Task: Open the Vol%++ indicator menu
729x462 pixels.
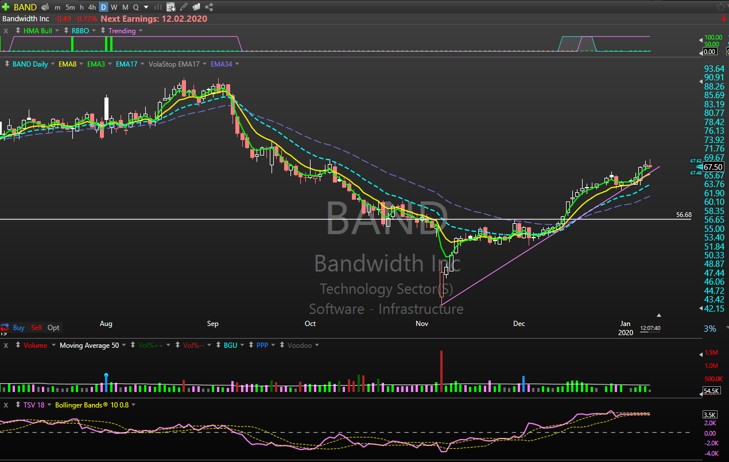Action: pyautogui.click(x=169, y=345)
